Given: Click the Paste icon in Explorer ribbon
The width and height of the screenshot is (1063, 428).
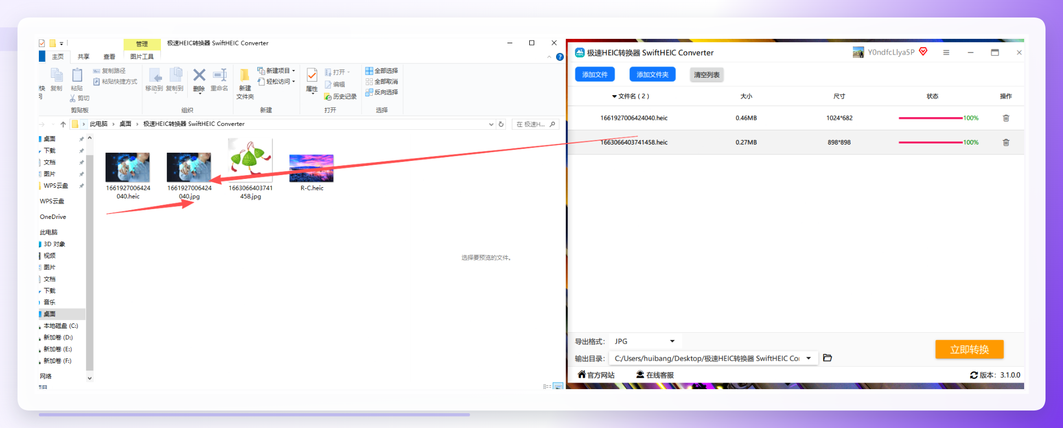Looking at the screenshot, I should click(77, 75).
